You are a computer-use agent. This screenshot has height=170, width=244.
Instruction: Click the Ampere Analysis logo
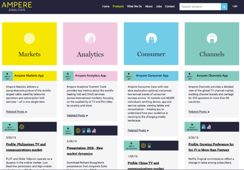pos(17,6)
